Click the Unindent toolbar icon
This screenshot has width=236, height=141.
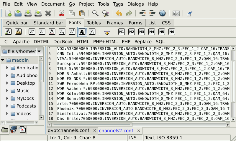click(142, 13)
